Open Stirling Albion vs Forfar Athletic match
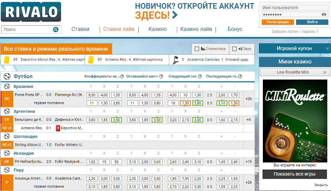 [x=49, y=145]
